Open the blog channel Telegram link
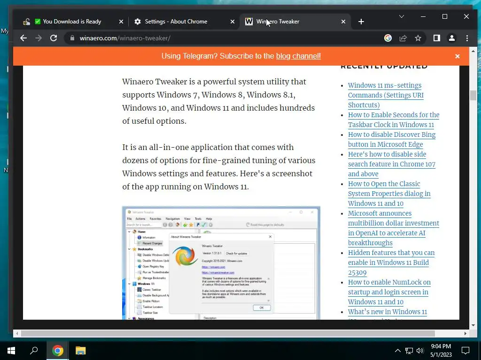 tap(298, 56)
